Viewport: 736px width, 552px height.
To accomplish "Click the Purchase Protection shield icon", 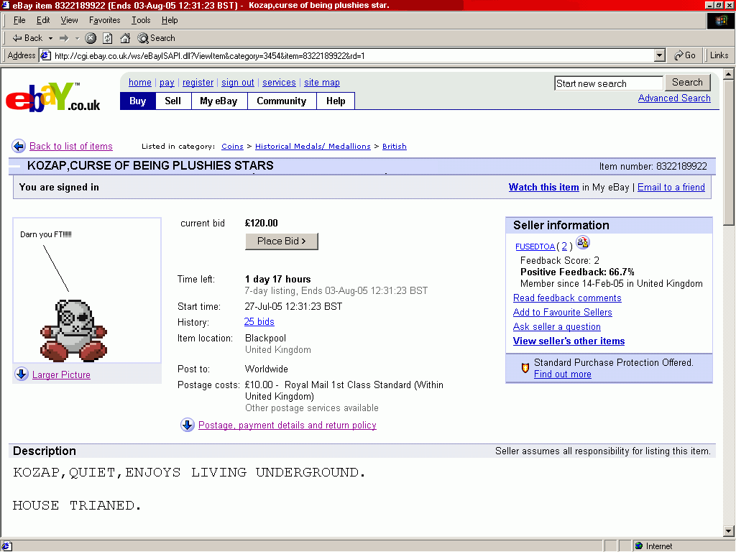I will pyautogui.click(x=524, y=367).
